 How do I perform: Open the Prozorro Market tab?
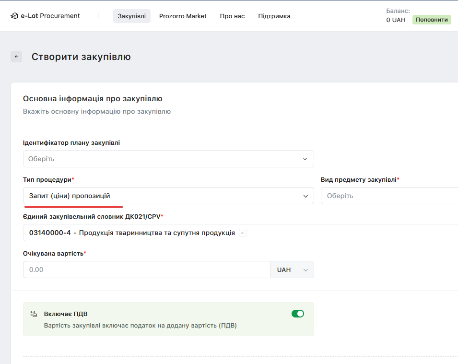point(183,16)
